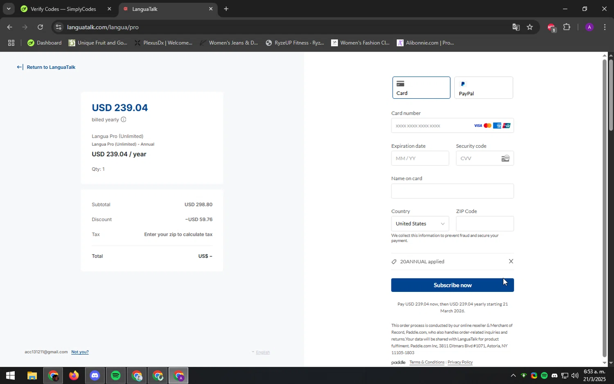The height and width of the screenshot is (384, 614).
Task: Open Chrome's three-dot menu
Action: click(605, 27)
